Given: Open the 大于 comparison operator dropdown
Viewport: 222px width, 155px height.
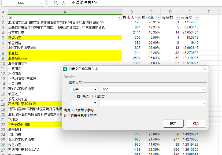Looking at the screenshot, I should 84,90.
